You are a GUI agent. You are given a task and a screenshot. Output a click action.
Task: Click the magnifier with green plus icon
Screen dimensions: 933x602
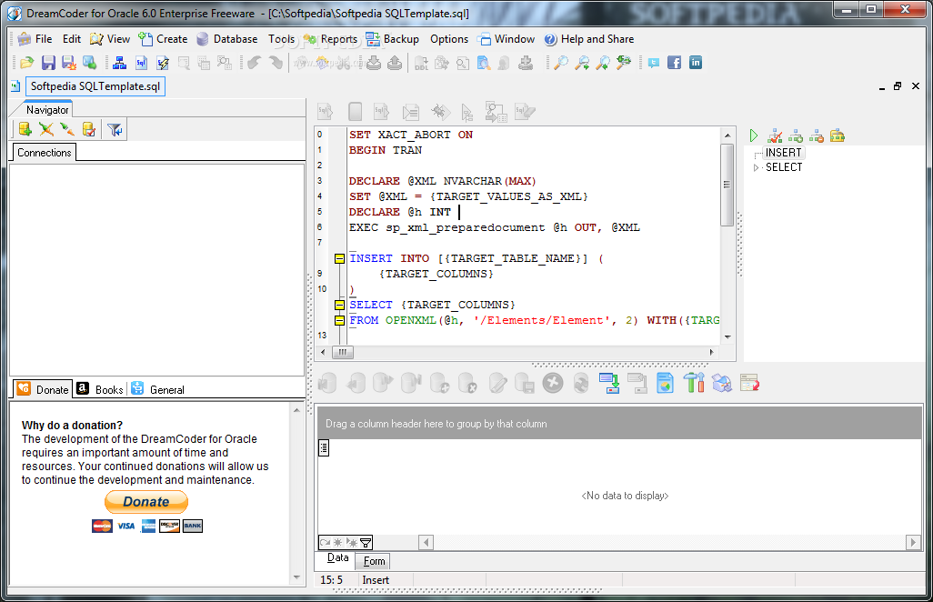click(x=582, y=63)
